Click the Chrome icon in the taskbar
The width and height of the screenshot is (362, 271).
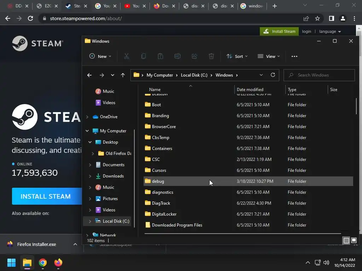[43, 263]
